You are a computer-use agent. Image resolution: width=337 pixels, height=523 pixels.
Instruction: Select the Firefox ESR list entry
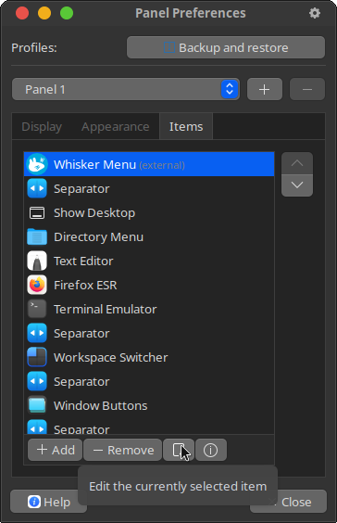click(x=149, y=286)
